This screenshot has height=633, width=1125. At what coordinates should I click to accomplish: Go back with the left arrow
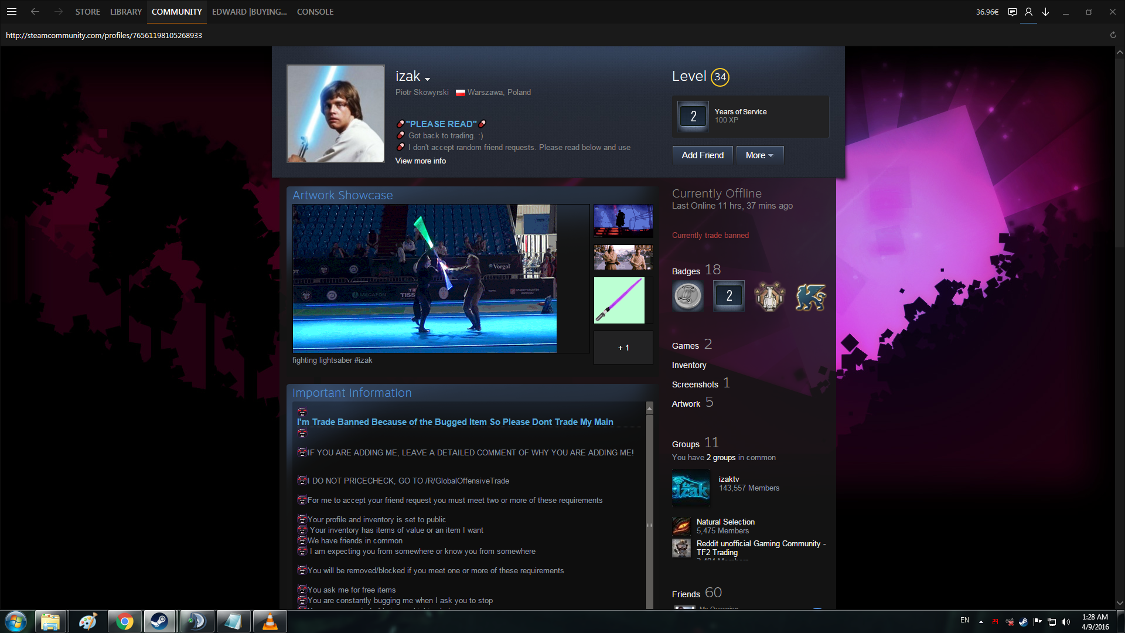[x=35, y=12]
